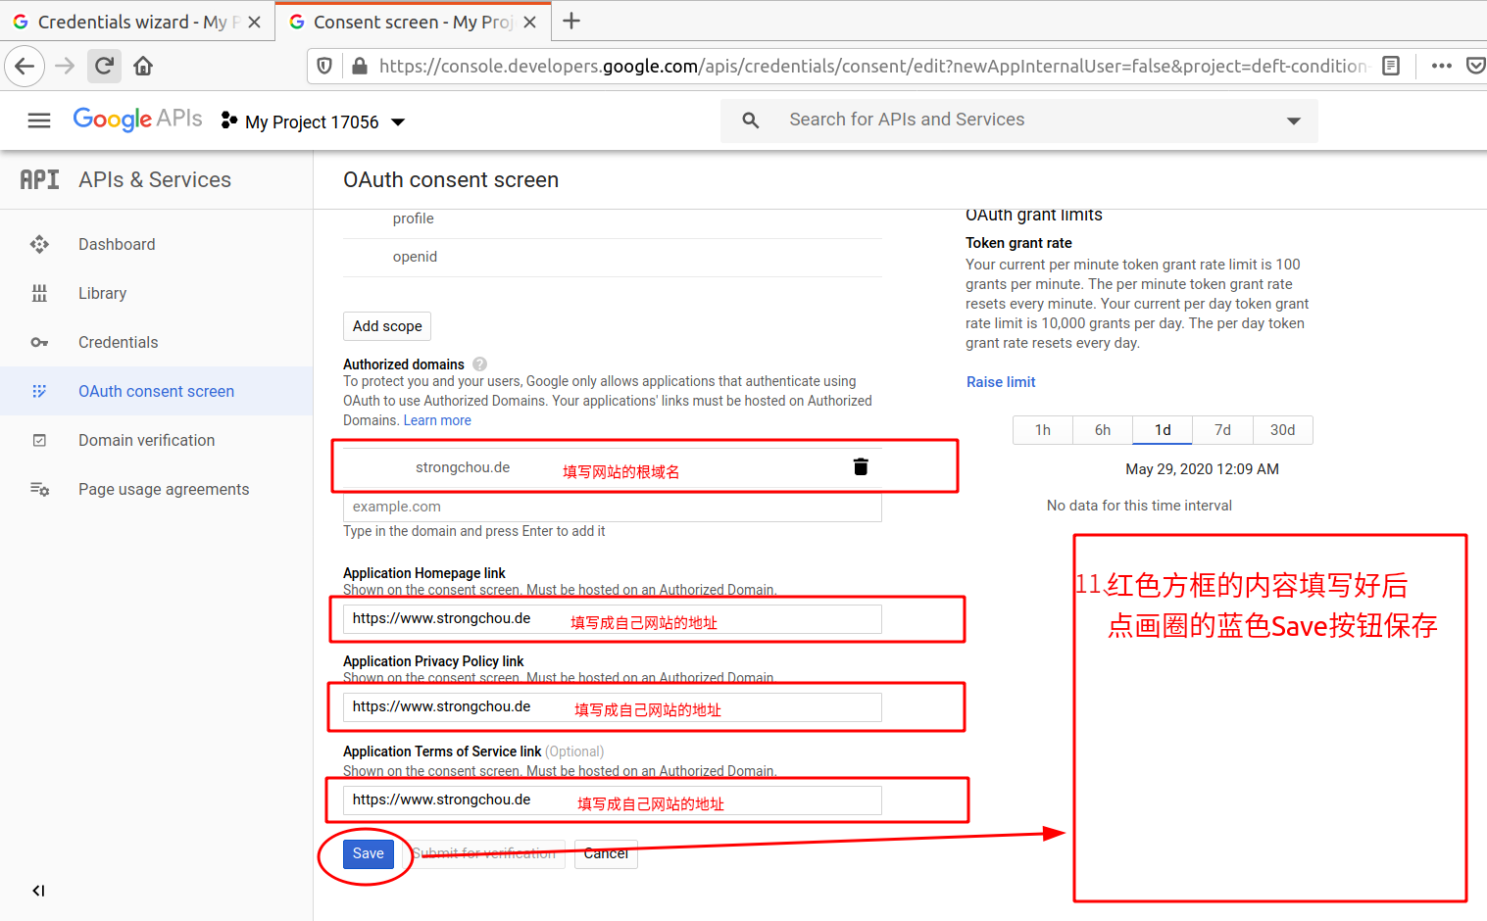Select the 1d time interval
Image resolution: width=1487 pixels, height=921 pixels.
point(1163,430)
